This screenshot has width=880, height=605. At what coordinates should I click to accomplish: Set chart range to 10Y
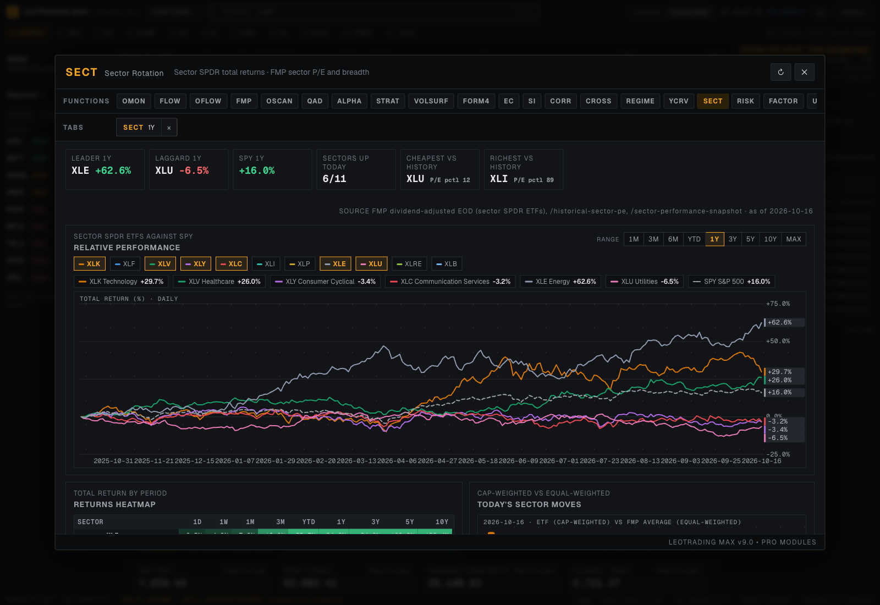[x=770, y=239]
